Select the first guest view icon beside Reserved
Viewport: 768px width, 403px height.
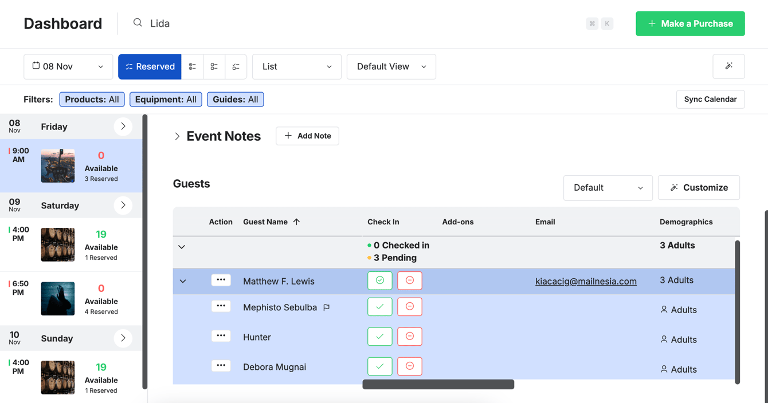click(x=193, y=66)
